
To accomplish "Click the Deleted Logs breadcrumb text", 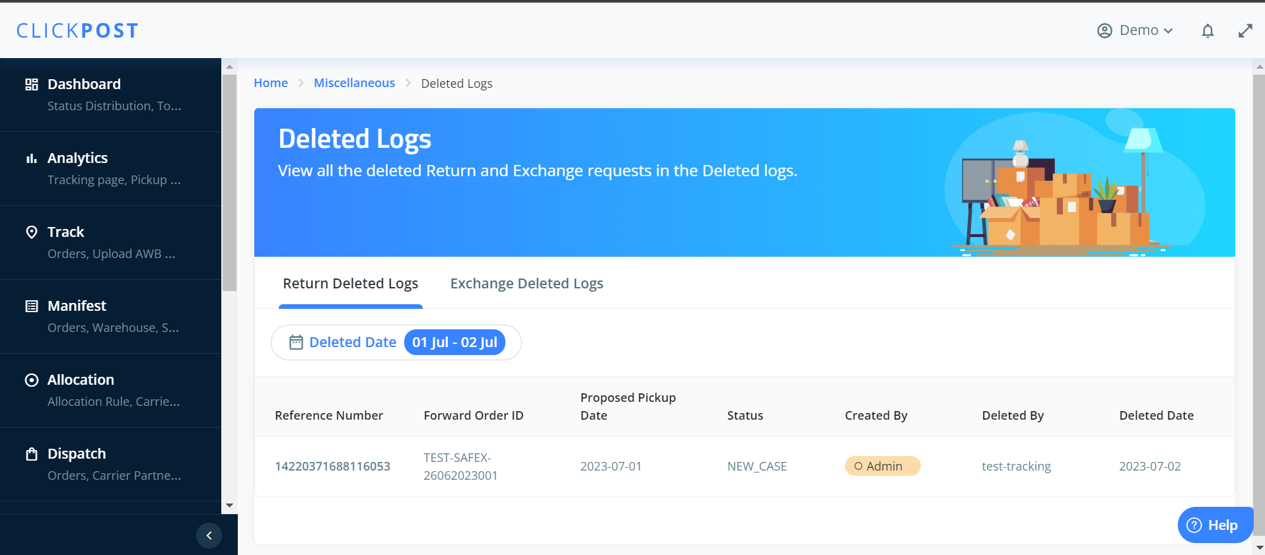I will (456, 84).
